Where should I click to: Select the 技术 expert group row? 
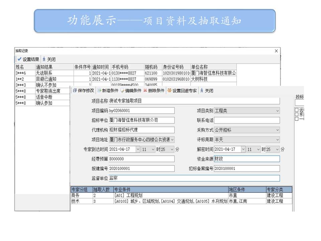point(181,201)
